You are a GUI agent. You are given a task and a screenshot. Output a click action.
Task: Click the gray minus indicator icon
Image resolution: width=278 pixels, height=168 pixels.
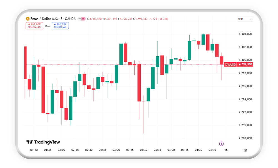pos(80,19)
